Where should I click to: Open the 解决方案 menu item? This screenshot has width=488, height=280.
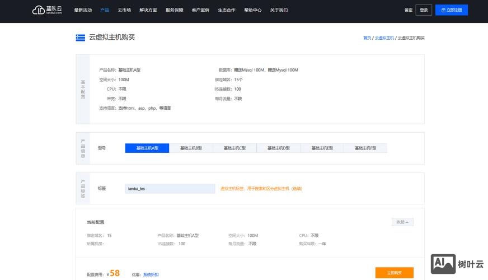tap(148, 10)
